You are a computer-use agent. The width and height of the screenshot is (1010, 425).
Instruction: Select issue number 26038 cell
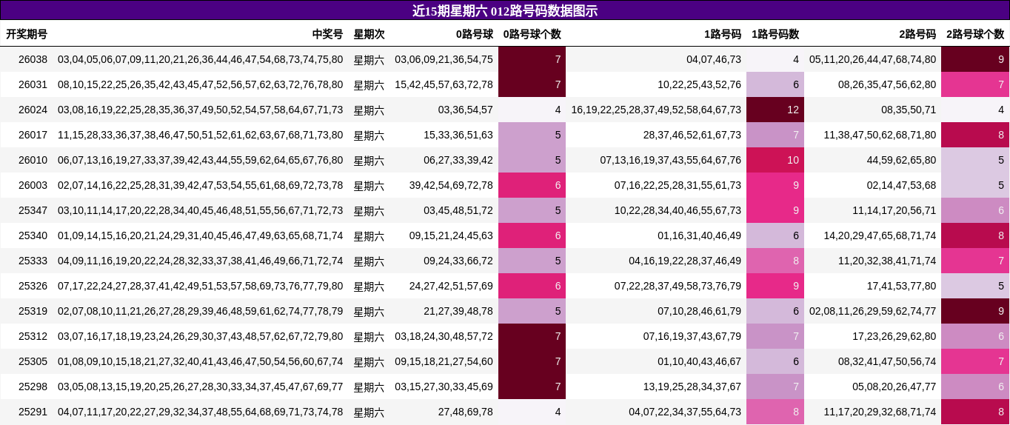pos(33,59)
